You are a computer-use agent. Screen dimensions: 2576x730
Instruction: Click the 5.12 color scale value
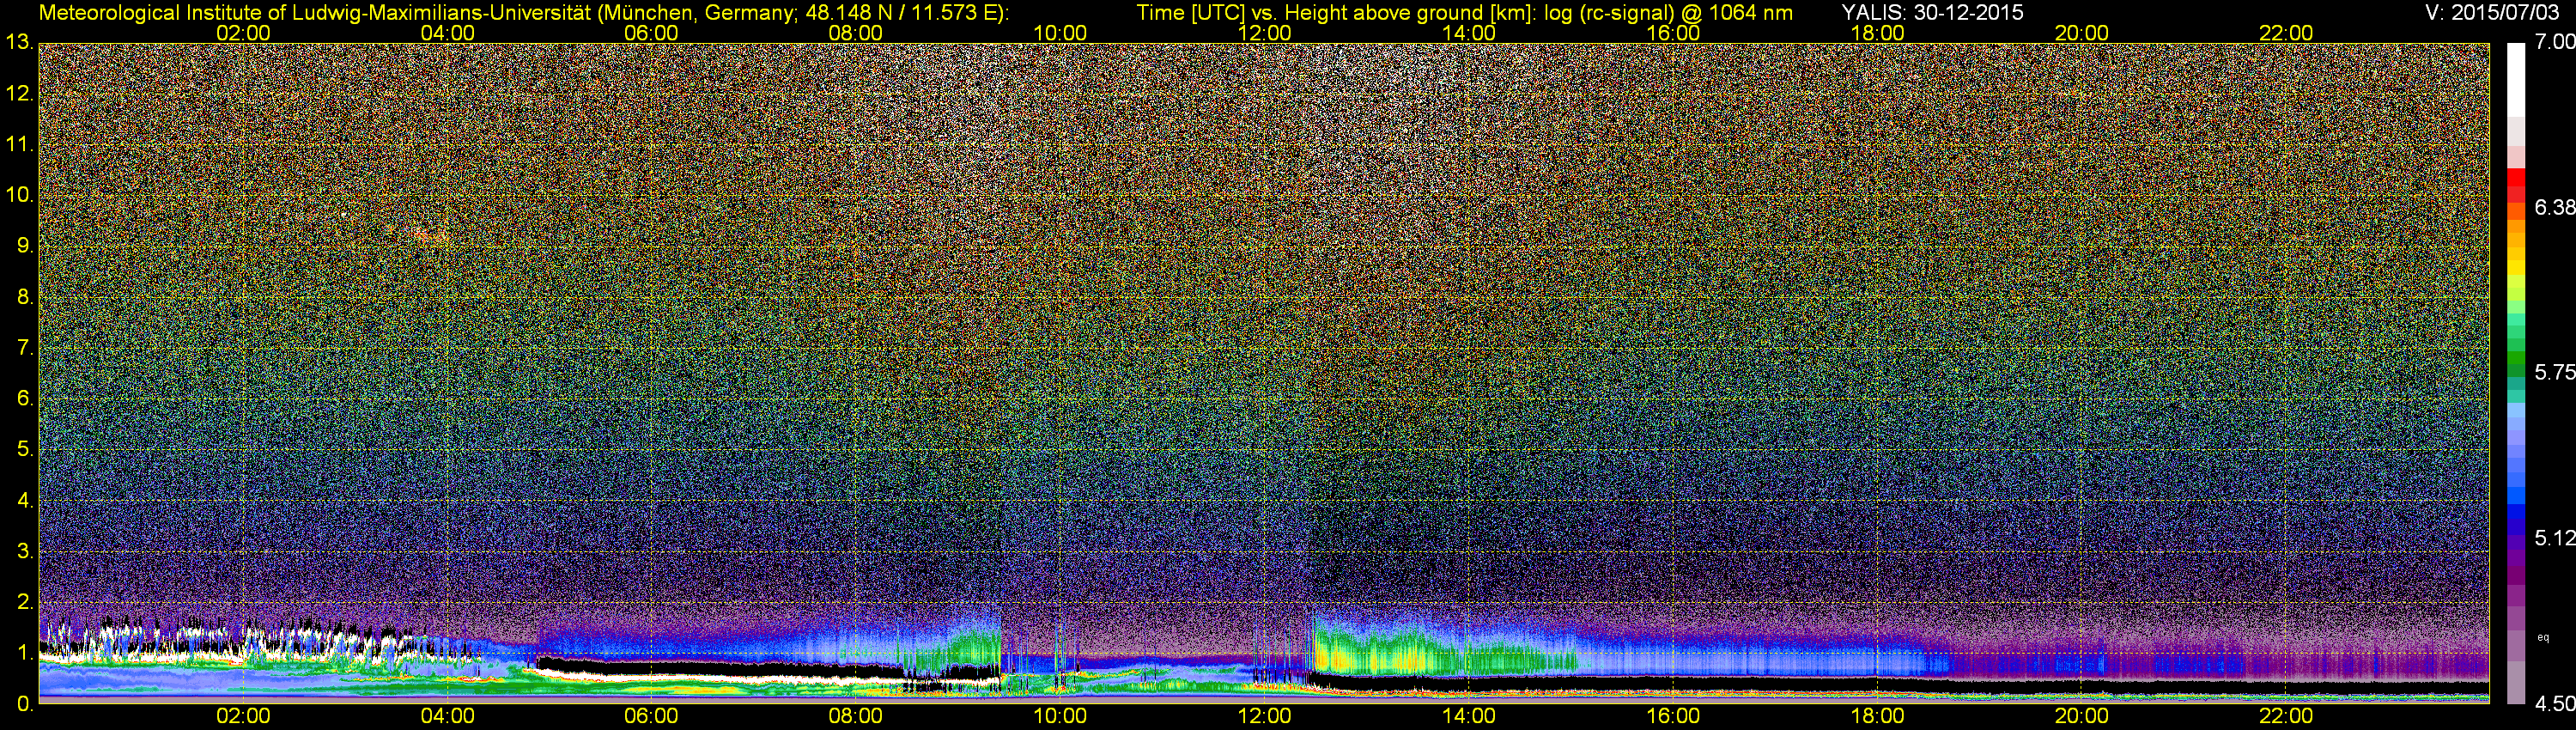(x=2554, y=538)
